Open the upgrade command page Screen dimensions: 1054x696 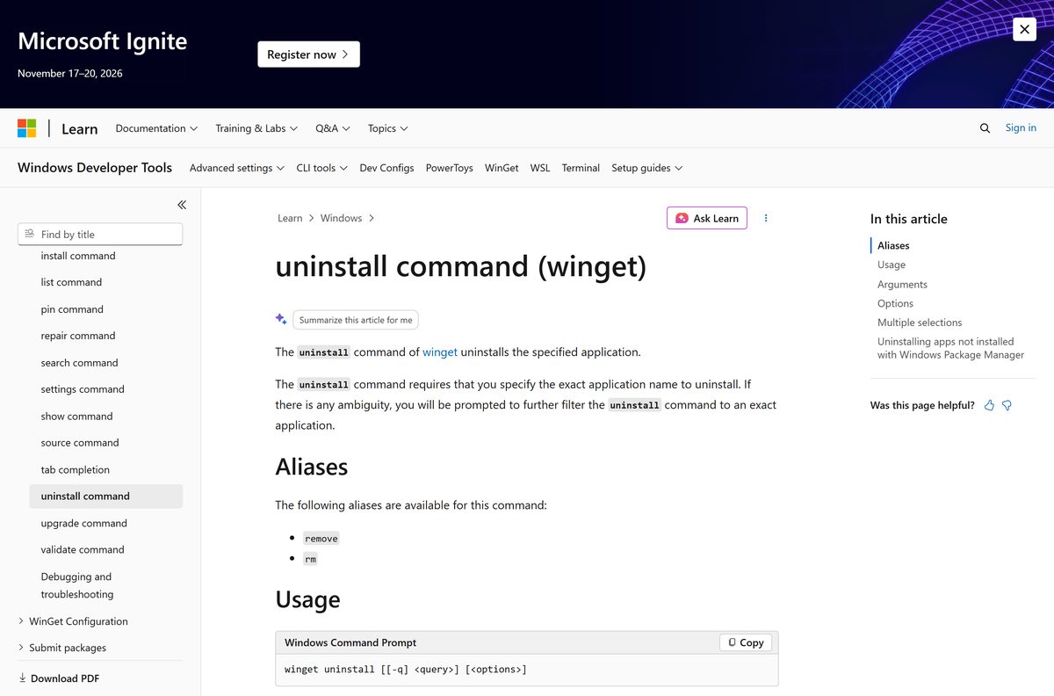[x=84, y=523]
